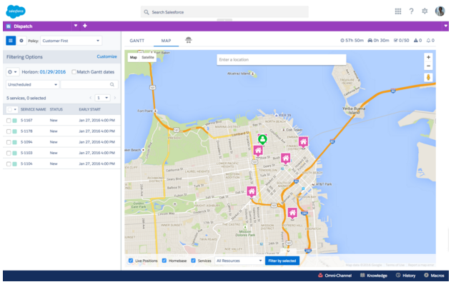
Task: Open the policy settings gear icon
Action: click(21, 41)
